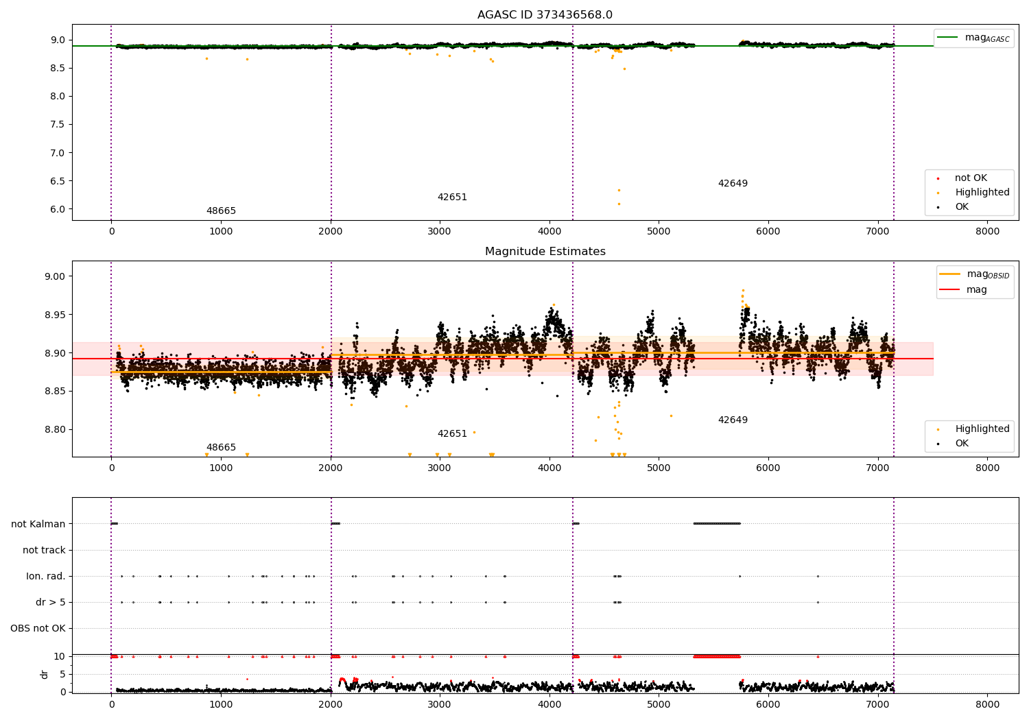The height and width of the screenshot is (720, 1029).
Task: Click the 42651 label in Magnitude Estimates plot
Action: pos(452,433)
